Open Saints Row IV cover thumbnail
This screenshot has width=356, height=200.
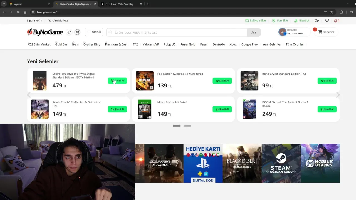40,109
